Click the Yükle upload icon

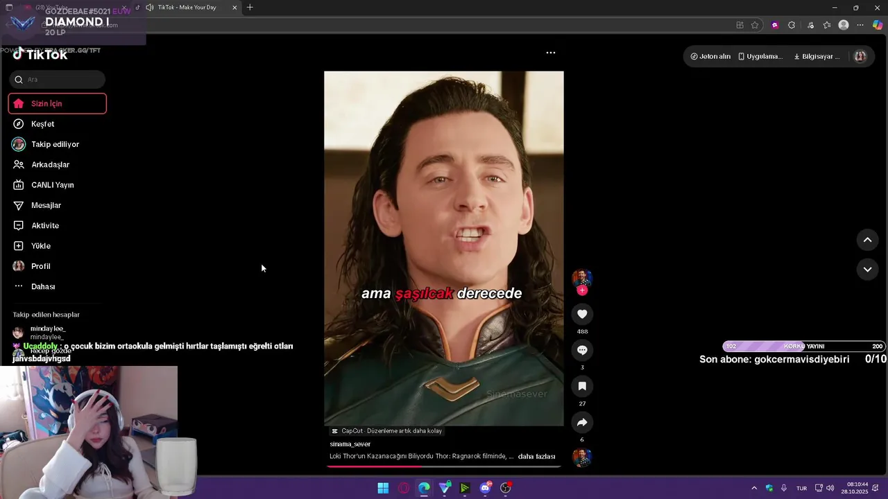click(x=19, y=246)
